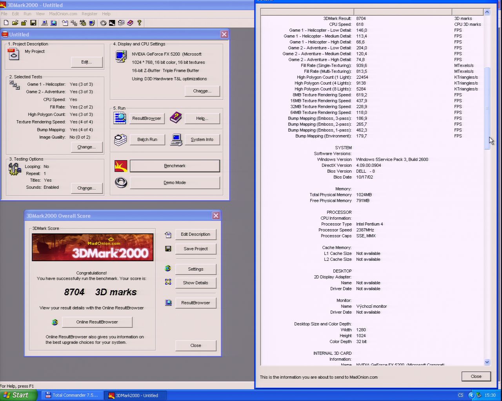Click the testing options gears toolbar icon
502x401 pixels.
click(x=83, y=23)
